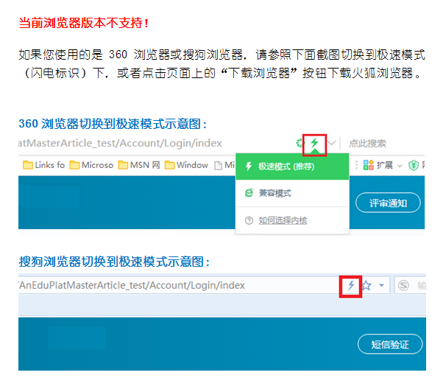Expand the 扩展 extensions dropdown arrow
This screenshot has width=446, height=392.
[x=399, y=165]
